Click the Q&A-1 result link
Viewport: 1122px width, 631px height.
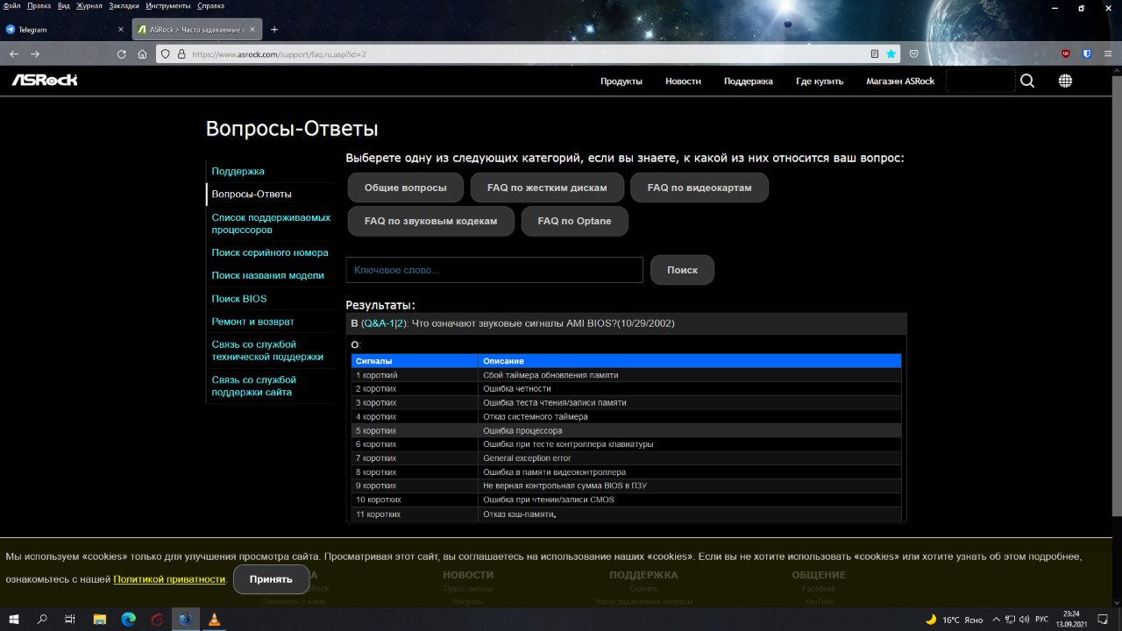pyautogui.click(x=379, y=323)
